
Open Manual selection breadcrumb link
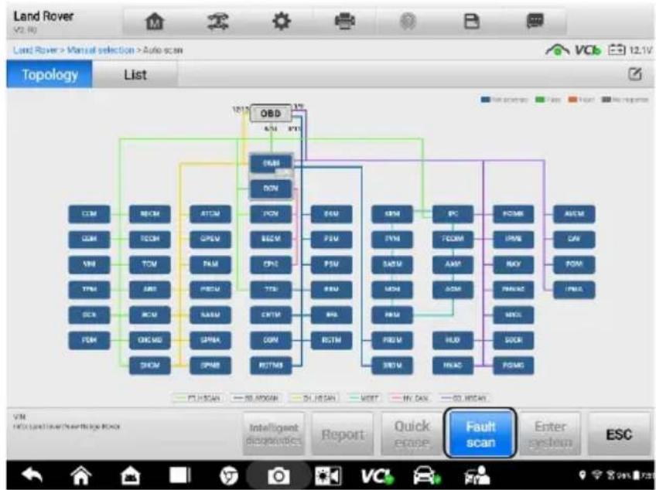(x=101, y=50)
